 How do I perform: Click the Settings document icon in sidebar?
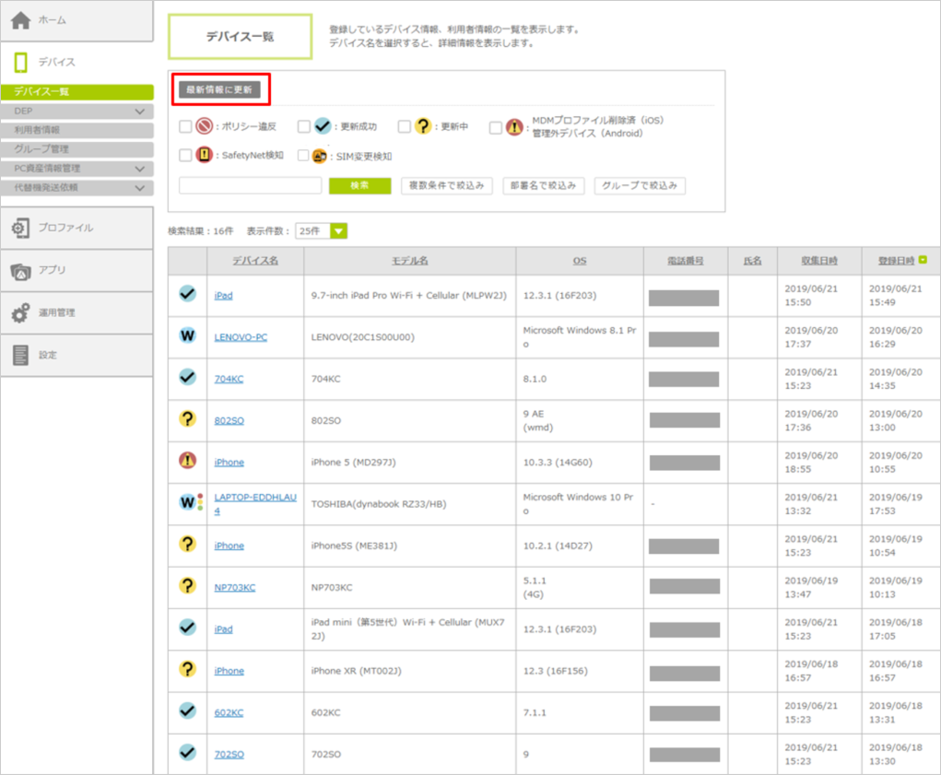tap(20, 355)
